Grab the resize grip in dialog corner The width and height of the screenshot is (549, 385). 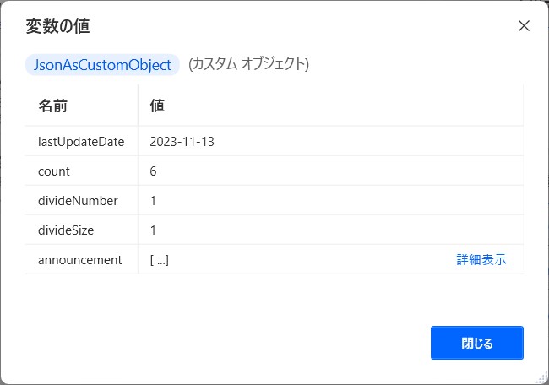[x=541, y=378]
